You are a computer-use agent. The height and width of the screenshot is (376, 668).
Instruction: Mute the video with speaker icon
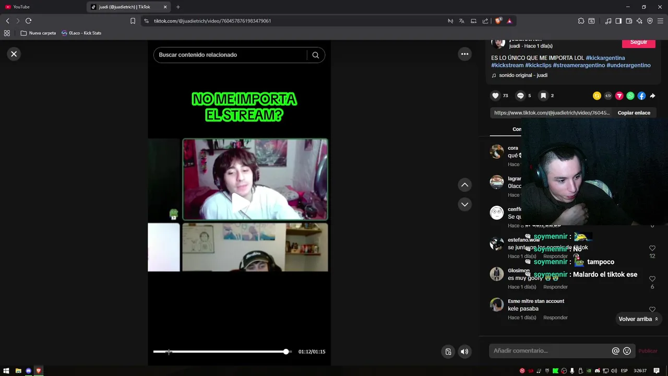[464, 351]
